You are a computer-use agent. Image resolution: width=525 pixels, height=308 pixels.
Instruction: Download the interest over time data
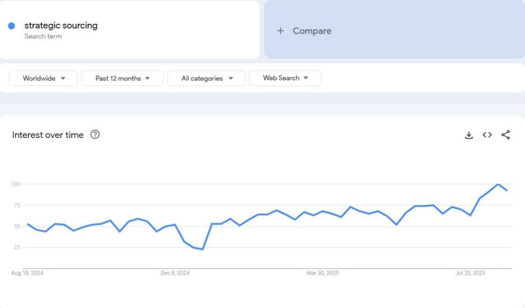click(469, 135)
